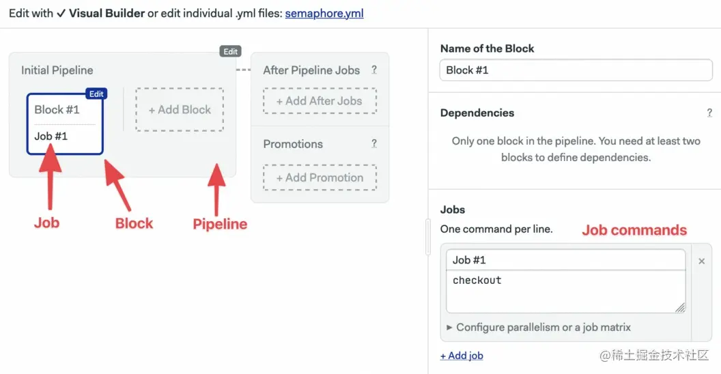Image resolution: width=721 pixels, height=374 pixels.
Task: Click the Add job link
Action: (x=462, y=356)
